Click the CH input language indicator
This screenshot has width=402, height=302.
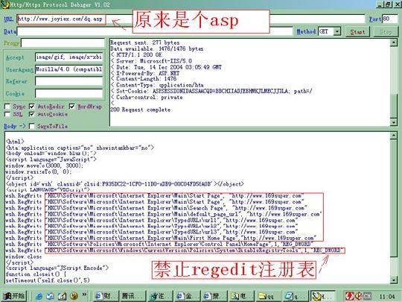tap(367, 296)
